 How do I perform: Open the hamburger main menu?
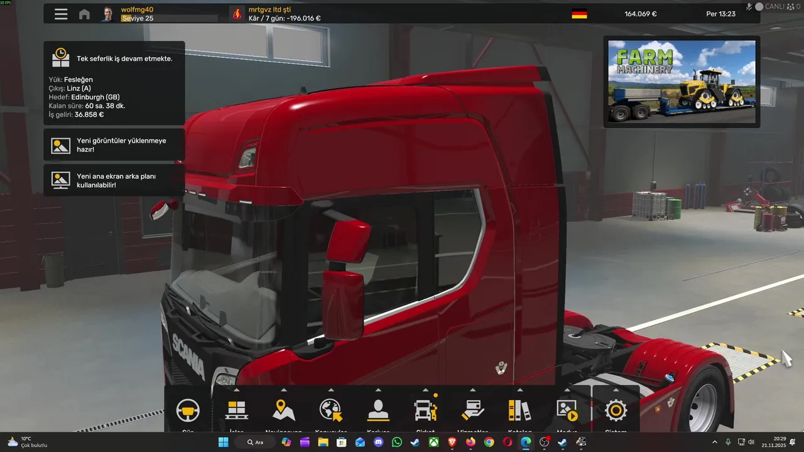(61, 14)
